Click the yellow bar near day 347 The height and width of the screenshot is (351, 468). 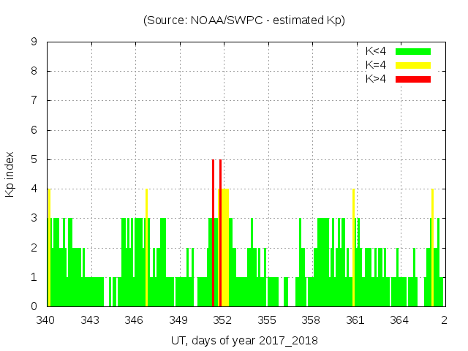(146, 247)
